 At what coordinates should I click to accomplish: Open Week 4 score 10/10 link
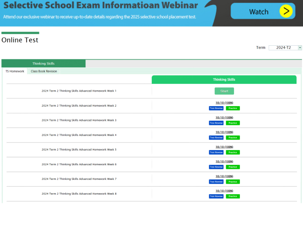224,132
